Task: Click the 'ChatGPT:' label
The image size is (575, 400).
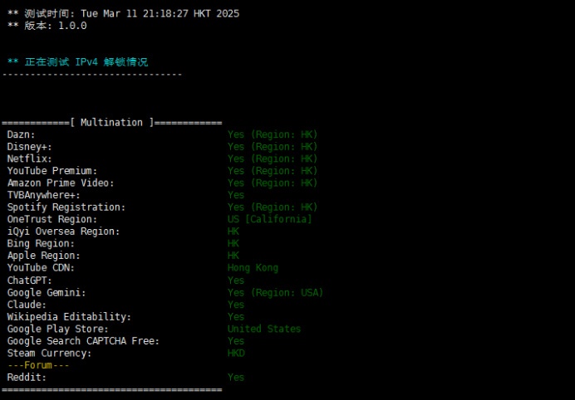Action: [x=29, y=280]
